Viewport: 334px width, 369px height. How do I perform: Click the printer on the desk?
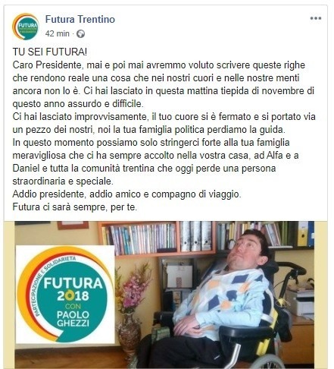pos(301,302)
